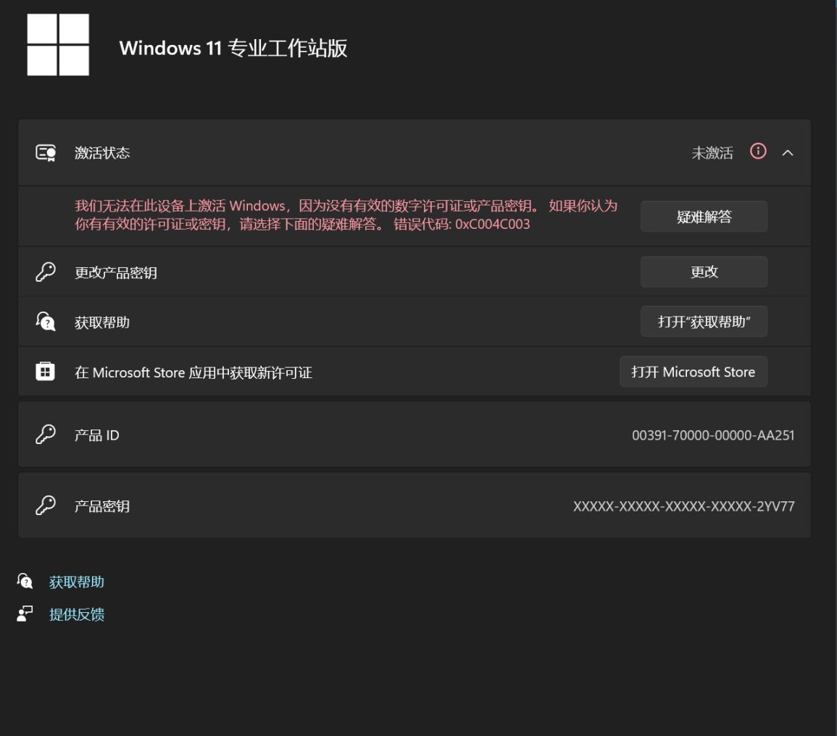The image size is (837, 736).
Task: Click the help icon next to bottom 获取帮助 link
Action: click(25, 581)
